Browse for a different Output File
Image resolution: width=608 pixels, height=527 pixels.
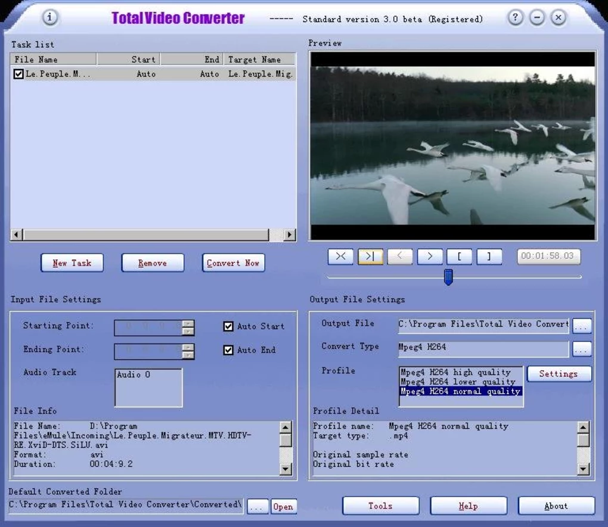(x=582, y=325)
